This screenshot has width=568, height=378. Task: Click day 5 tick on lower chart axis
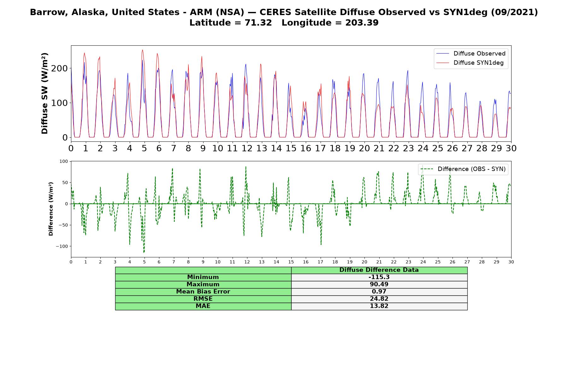(x=144, y=262)
